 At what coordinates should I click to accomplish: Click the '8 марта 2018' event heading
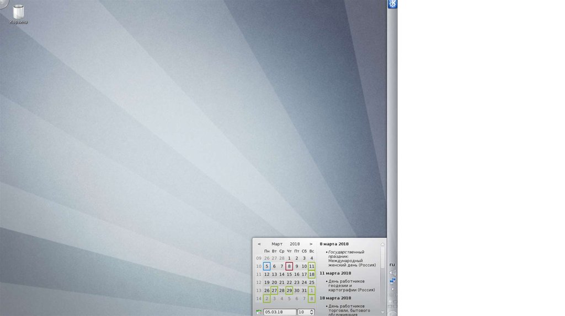(334, 244)
